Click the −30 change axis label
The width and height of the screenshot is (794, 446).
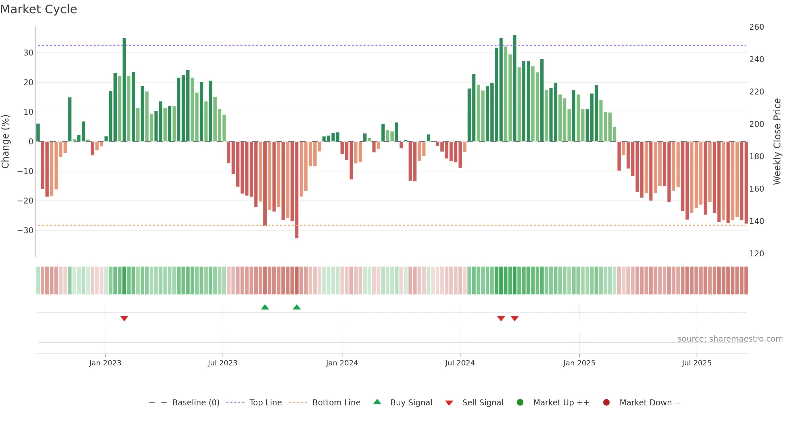25,231
